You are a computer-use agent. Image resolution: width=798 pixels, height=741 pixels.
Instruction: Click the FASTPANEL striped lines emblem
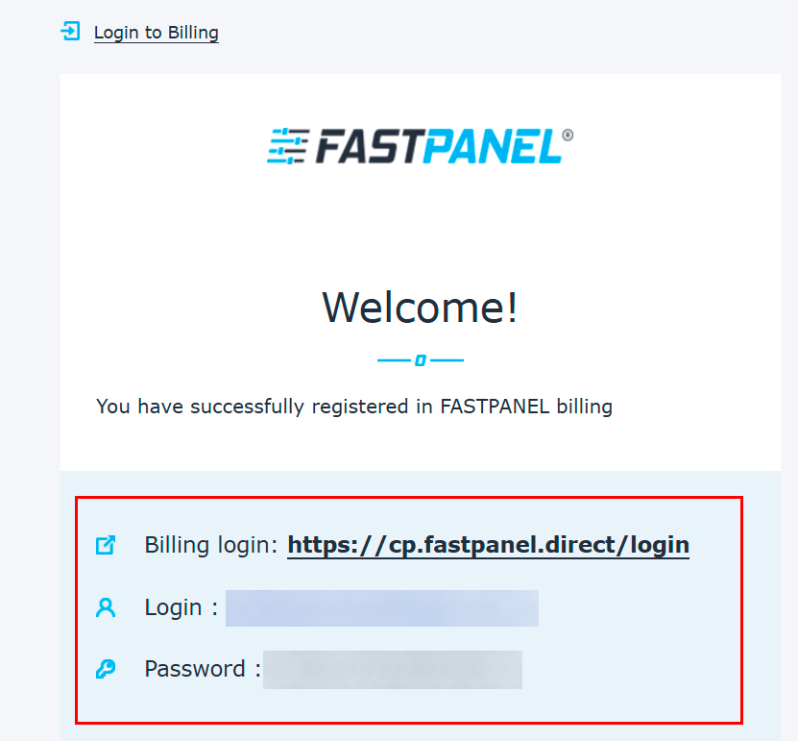tap(287, 146)
